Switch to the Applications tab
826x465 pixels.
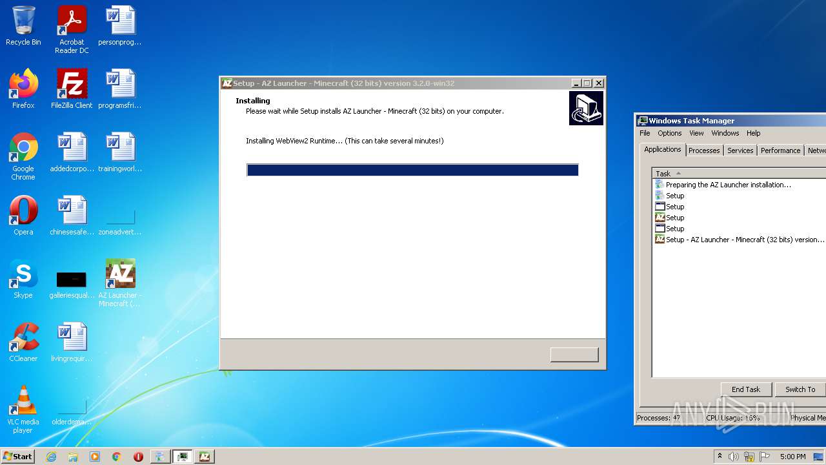coord(662,149)
